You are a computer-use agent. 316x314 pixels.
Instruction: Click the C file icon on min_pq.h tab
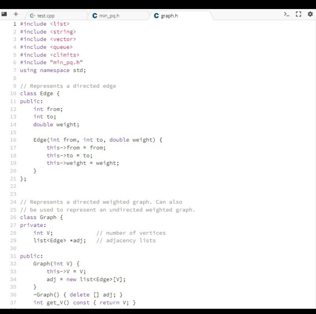(x=94, y=16)
